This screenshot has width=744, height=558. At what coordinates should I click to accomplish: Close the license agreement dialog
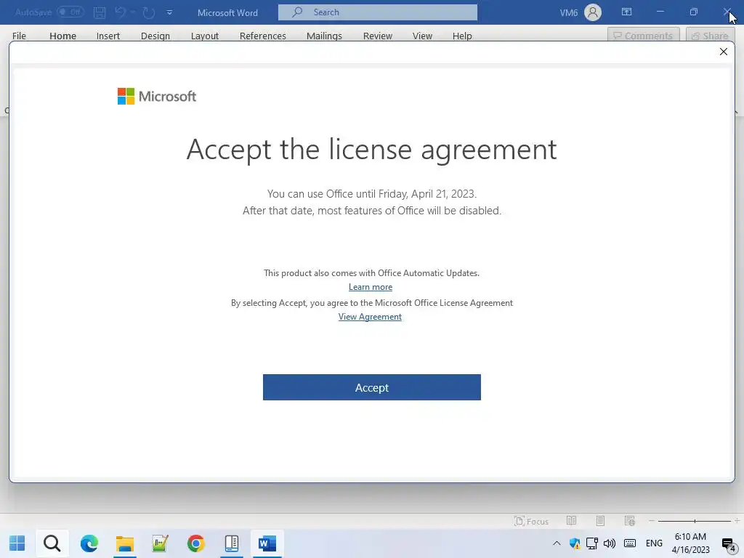pyautogui.click(x=723, y=52)
